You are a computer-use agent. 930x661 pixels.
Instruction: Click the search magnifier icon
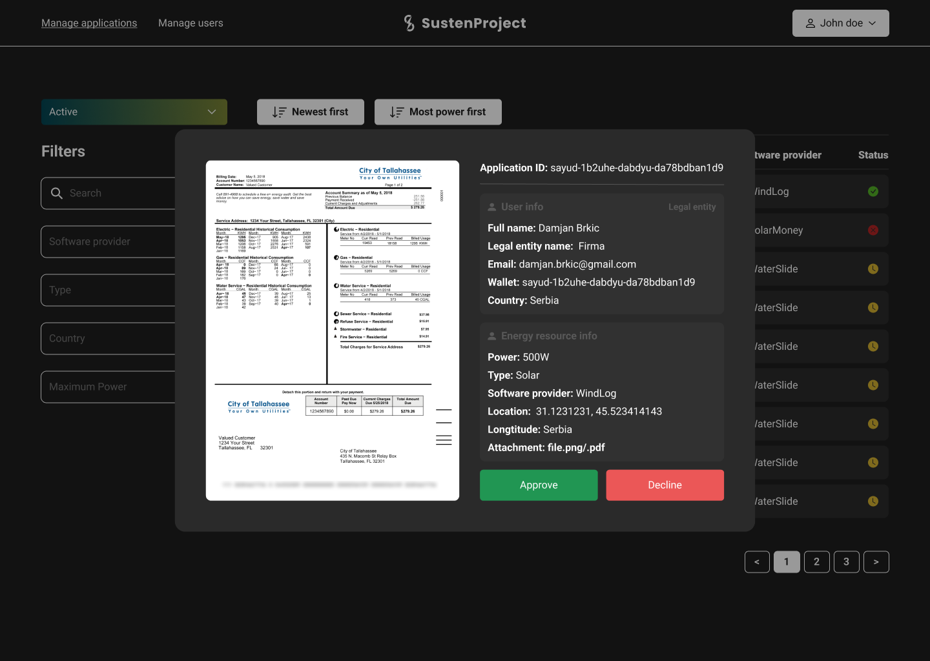pos(57,193)
